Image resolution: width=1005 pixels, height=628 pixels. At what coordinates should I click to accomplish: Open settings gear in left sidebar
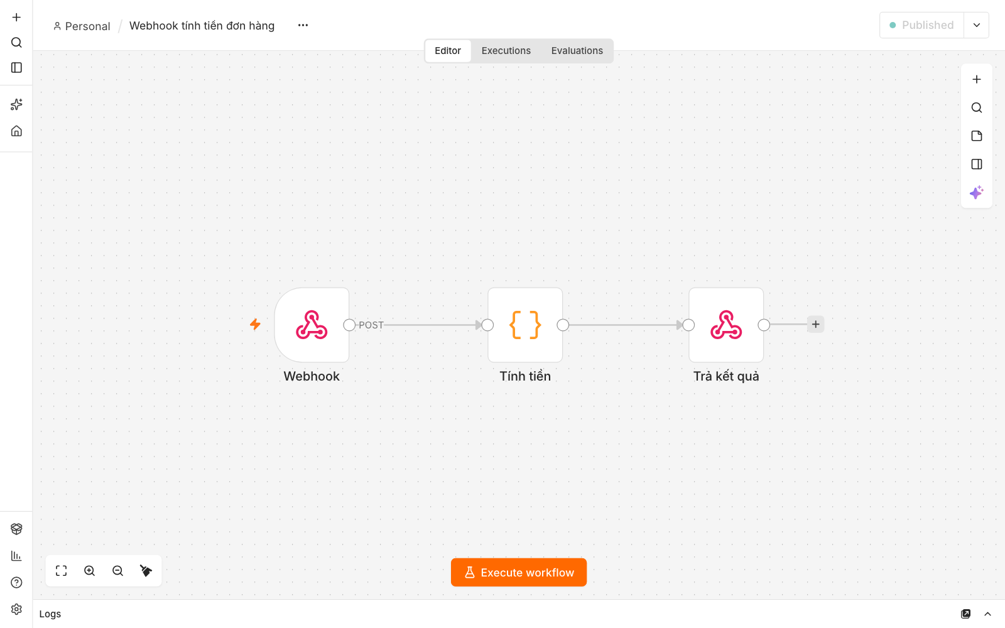click(16, 609)
